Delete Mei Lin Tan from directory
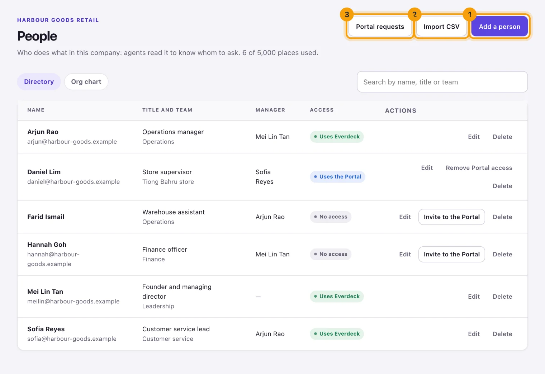 pos(502,297)
